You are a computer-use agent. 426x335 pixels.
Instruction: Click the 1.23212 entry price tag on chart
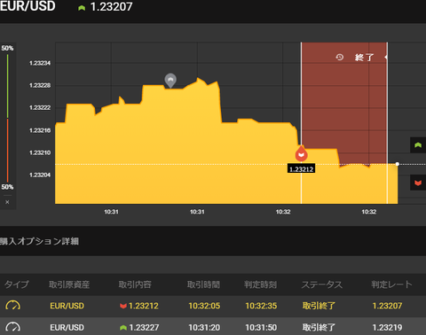pos(301,169)
